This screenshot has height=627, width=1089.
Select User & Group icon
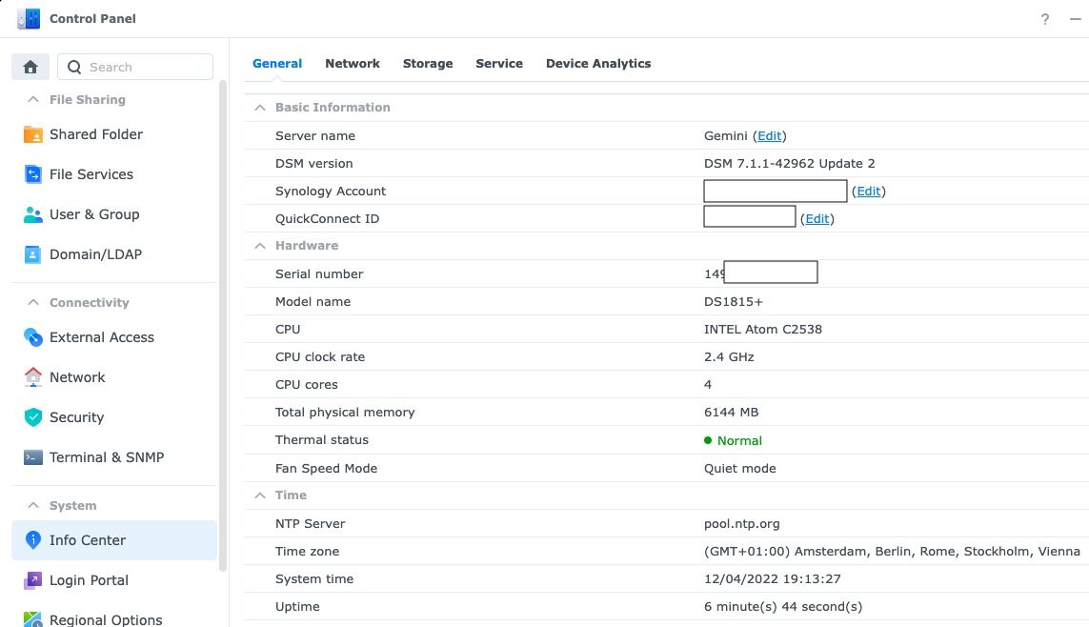pos(32,214)
